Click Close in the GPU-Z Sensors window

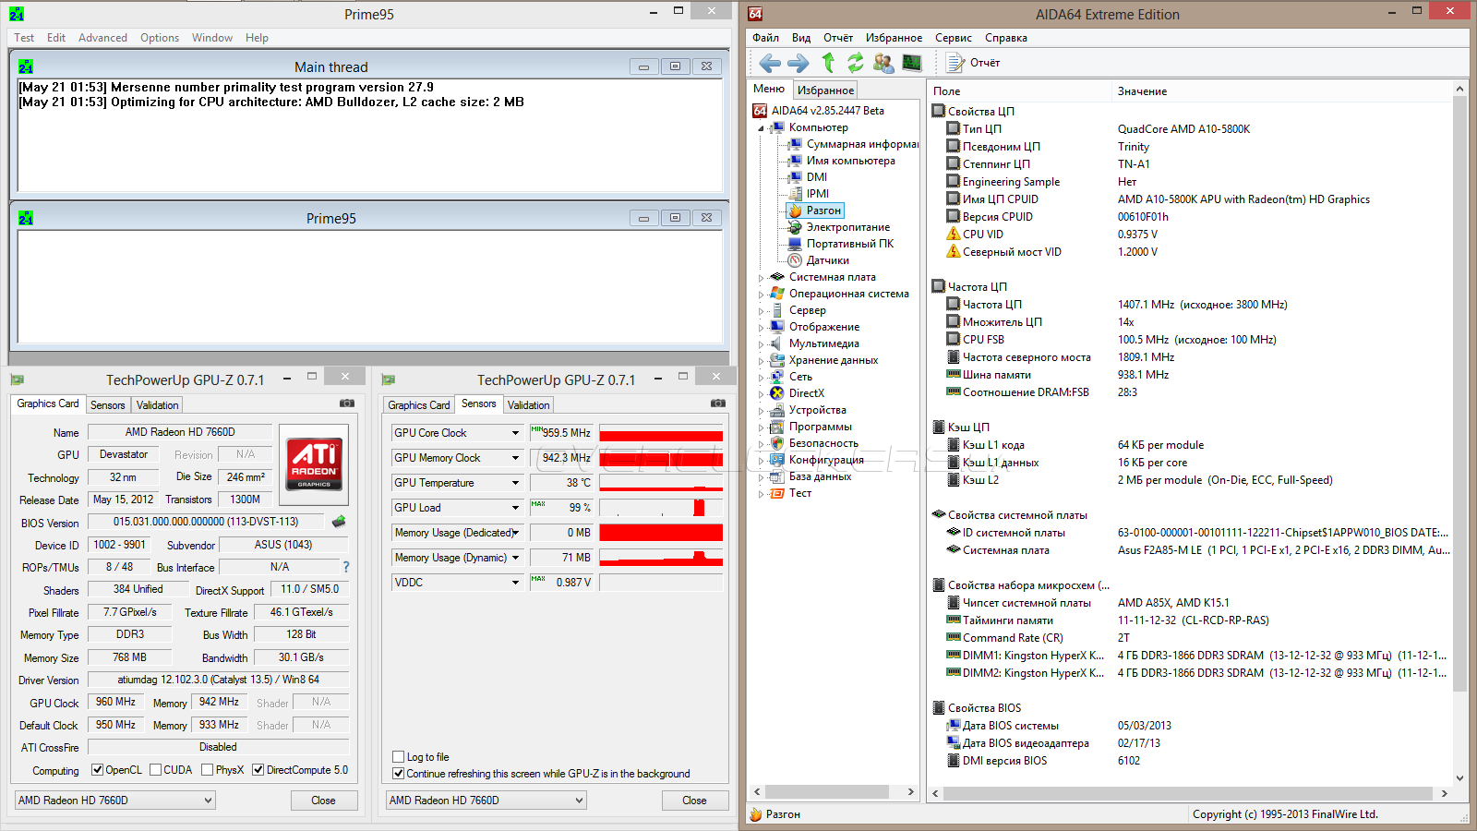tap(694, 801)
